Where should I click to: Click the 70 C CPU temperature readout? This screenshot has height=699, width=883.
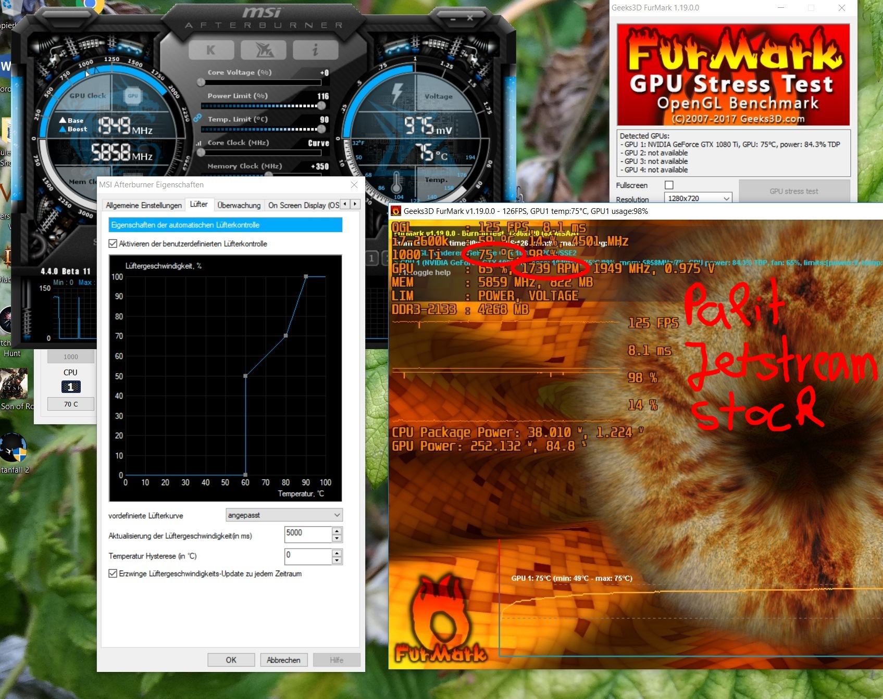click(x=71, y=404)
